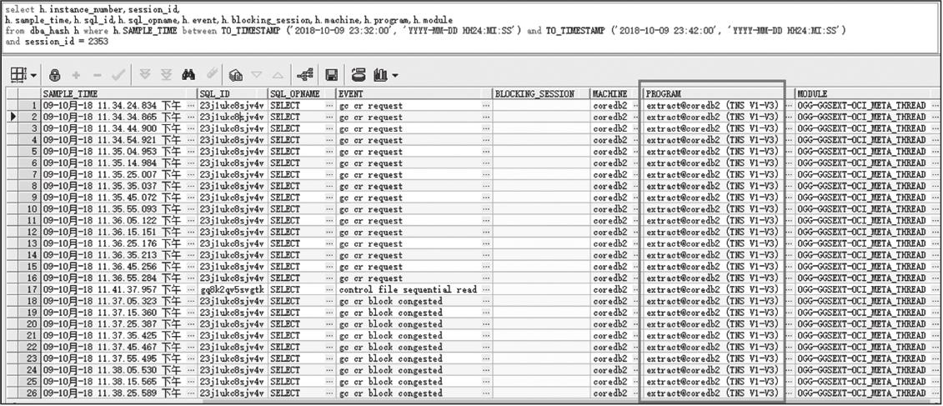This screenshot has height=406, width=943.
Task: Open the dropdown arrow beside the chart icon
Action: pyautogui.click(x=394, y=76)
